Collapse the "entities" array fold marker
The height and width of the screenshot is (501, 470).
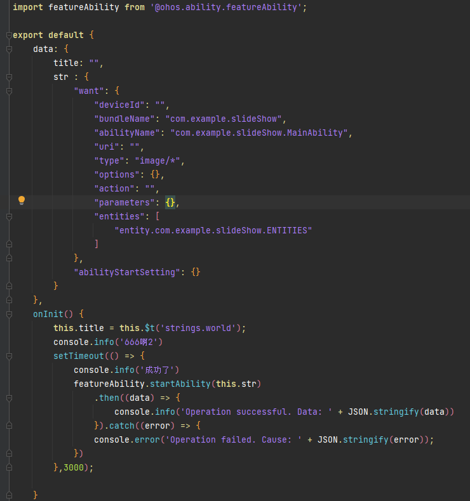(10, 217)
